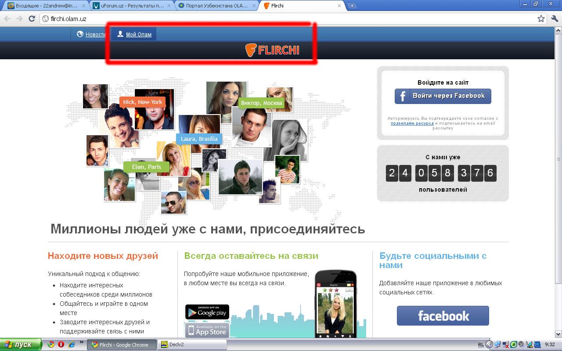Image resolution: width=562 pixels, height=351 pixels.
Task: Launch Opera from quick launch
Action: tap(61, 344)
